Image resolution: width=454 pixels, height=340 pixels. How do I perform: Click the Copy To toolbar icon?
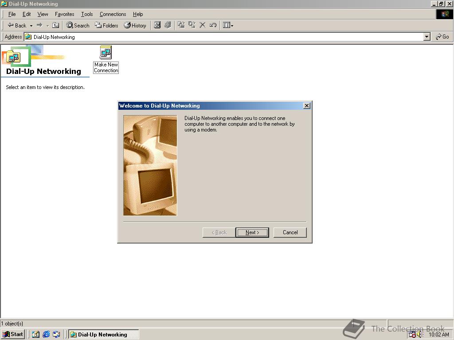click(x=192, y=25)
